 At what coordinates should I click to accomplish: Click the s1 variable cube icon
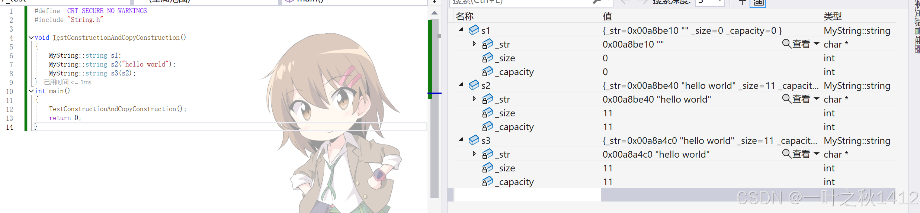[474, 30]
